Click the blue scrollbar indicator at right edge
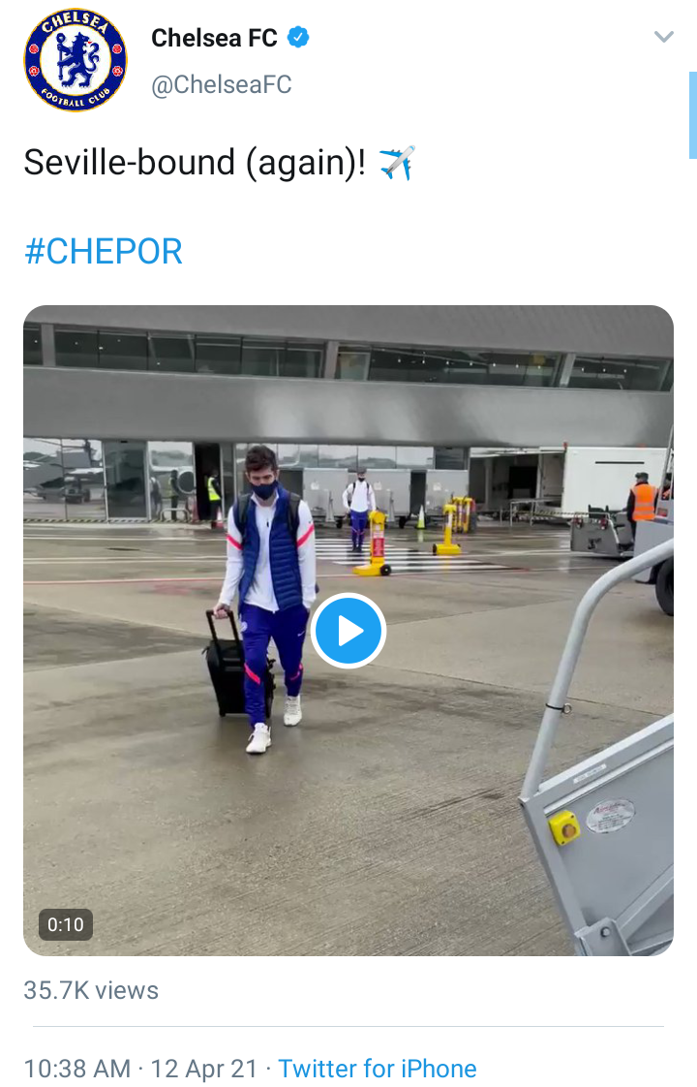Image resolution: width=697 pixels, height=1087 pixels. point(692,115)
